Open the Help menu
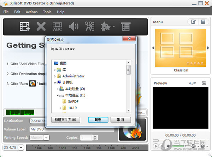This screenshot has height=157, width=212. pyautogui.click(x=60, y=12)
